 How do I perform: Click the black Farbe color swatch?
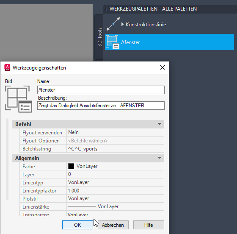(x=71, y=166)
